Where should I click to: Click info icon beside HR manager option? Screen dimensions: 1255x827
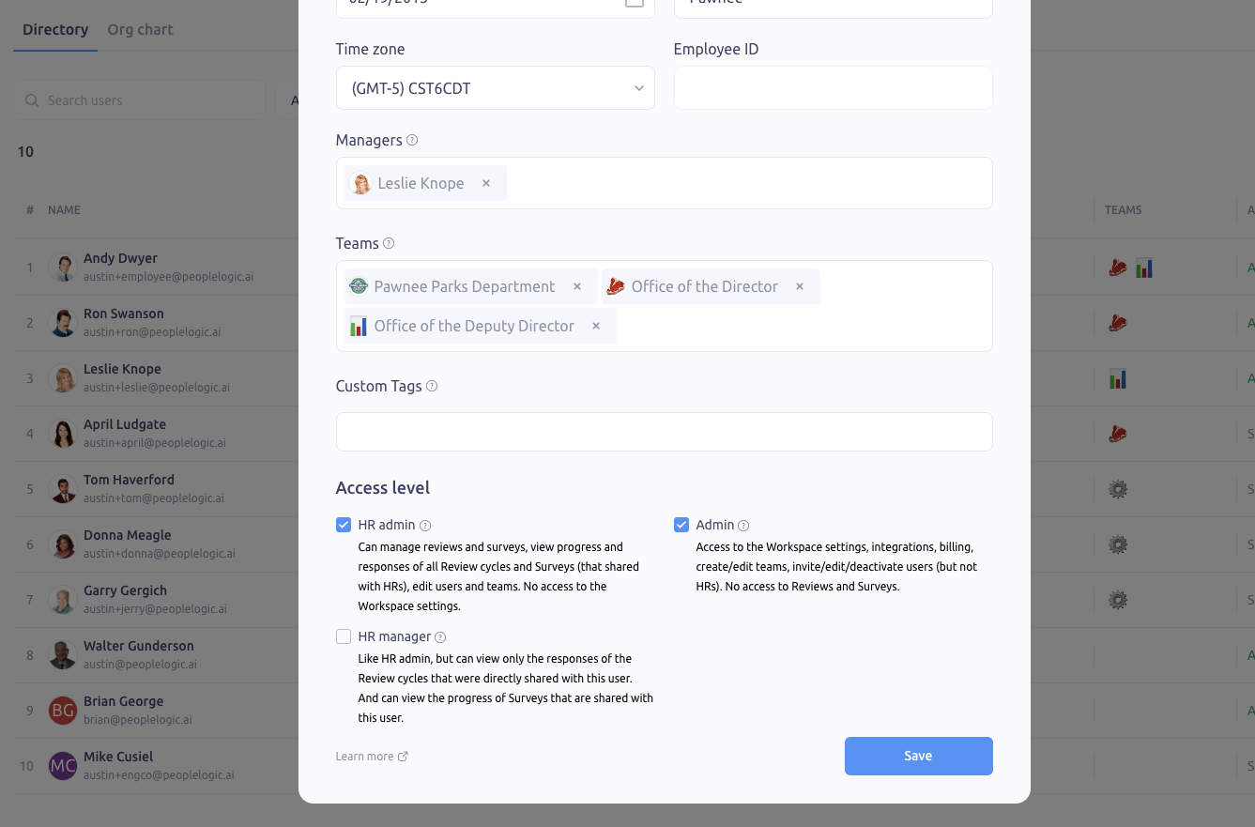[x=440, y=637]
